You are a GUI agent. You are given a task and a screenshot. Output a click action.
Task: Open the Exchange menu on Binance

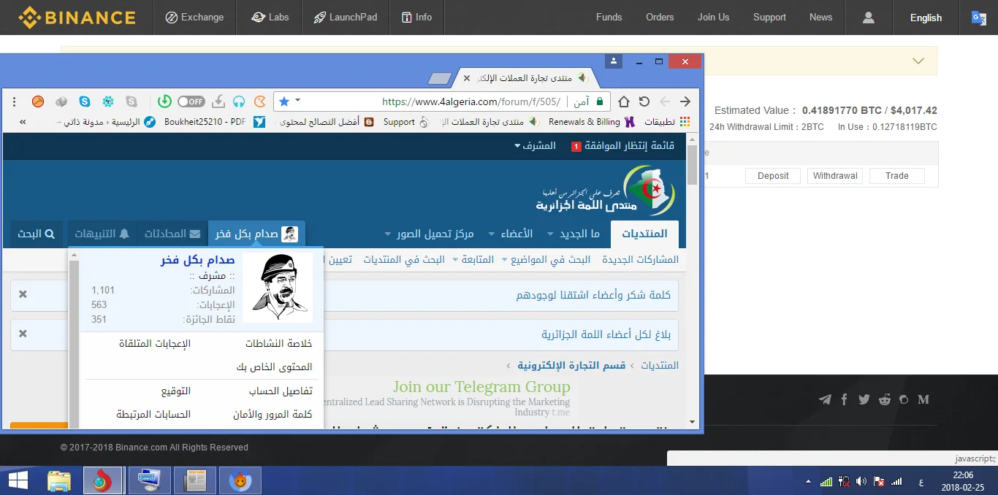pyautogui.click(x=194, y=18)
